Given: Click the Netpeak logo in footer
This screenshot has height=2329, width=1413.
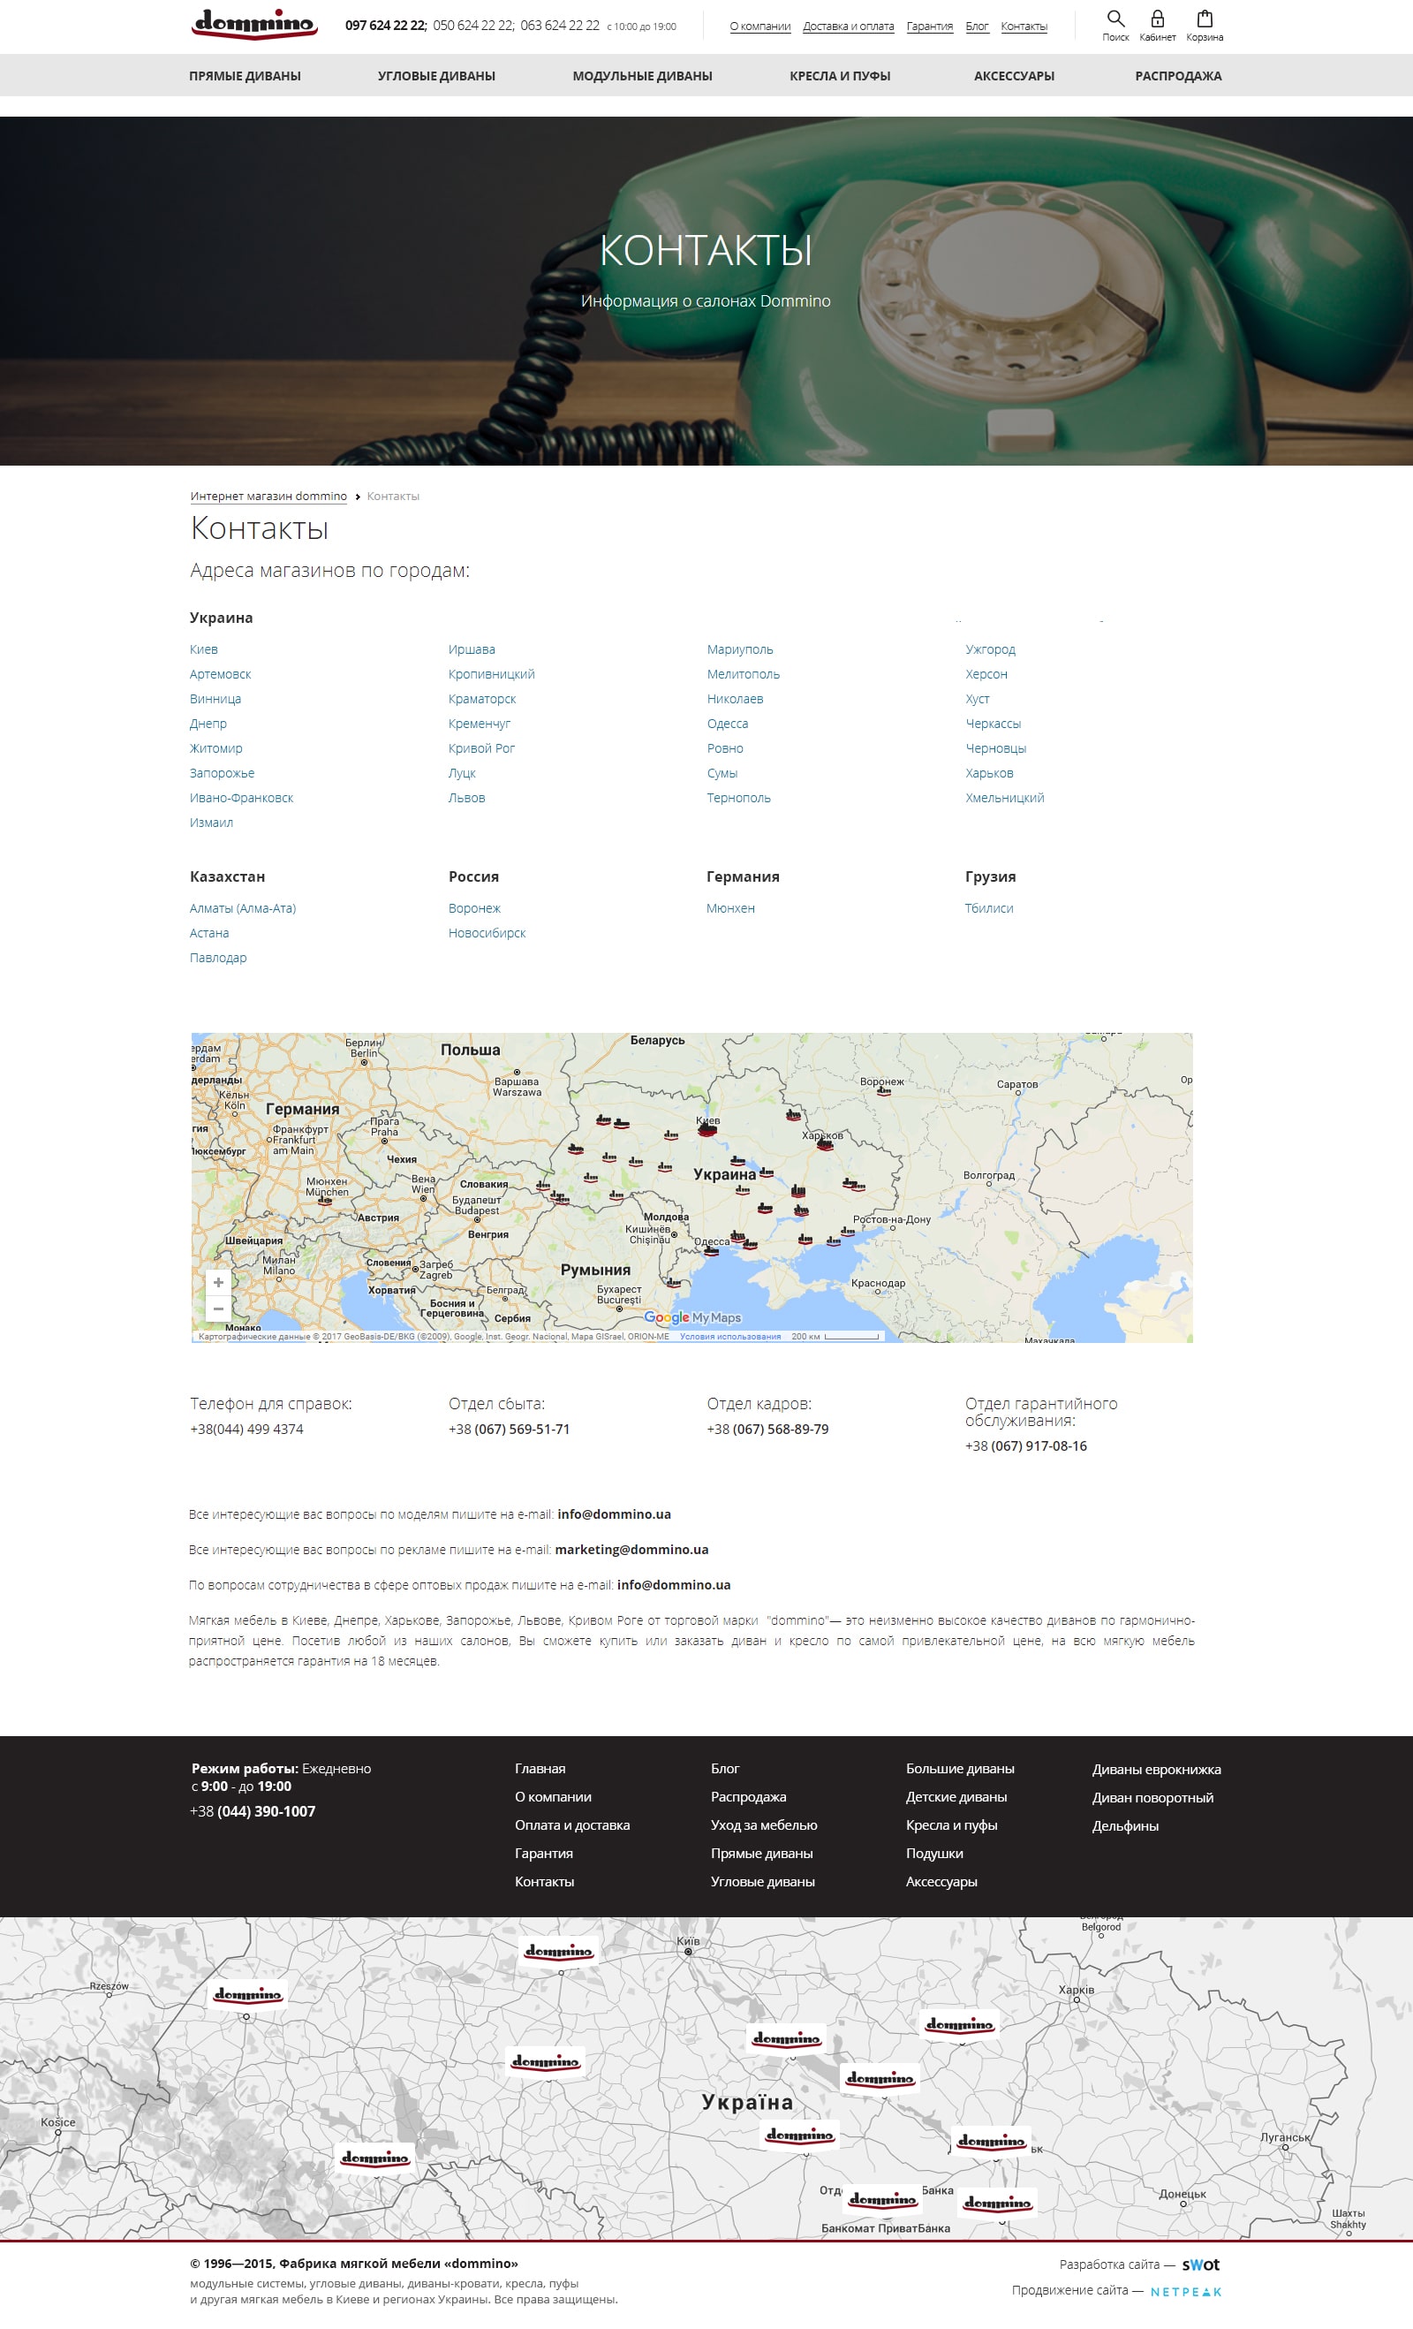Looking at the screenshot, I should tap(1185, 2291).
